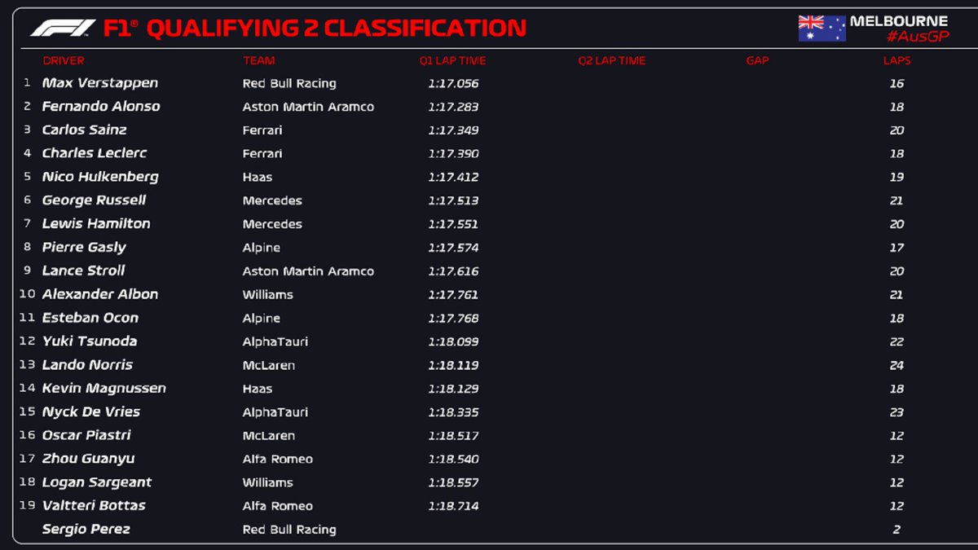Open Fernando Alonso's row
The image size is (978, 550).
point(101,107)
